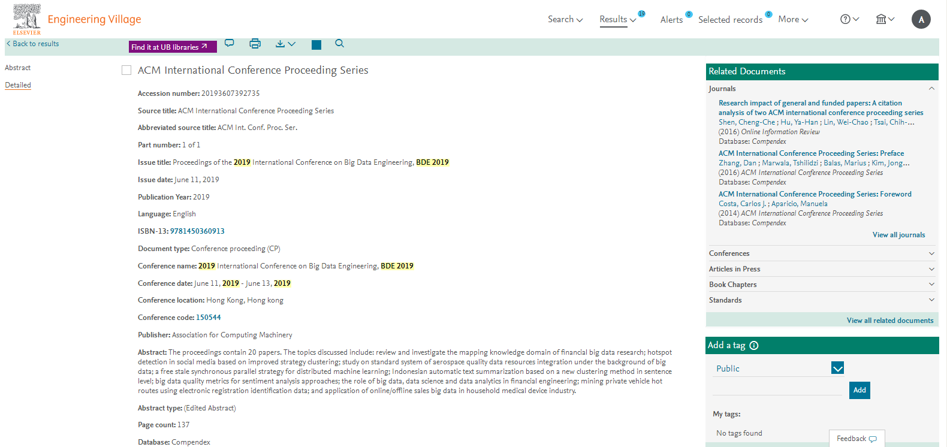
Task: Open 'ACM ICPS: Preface' related document
Action: point(811,153)
